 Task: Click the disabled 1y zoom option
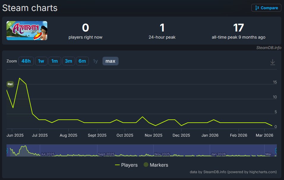coord(95,61)
